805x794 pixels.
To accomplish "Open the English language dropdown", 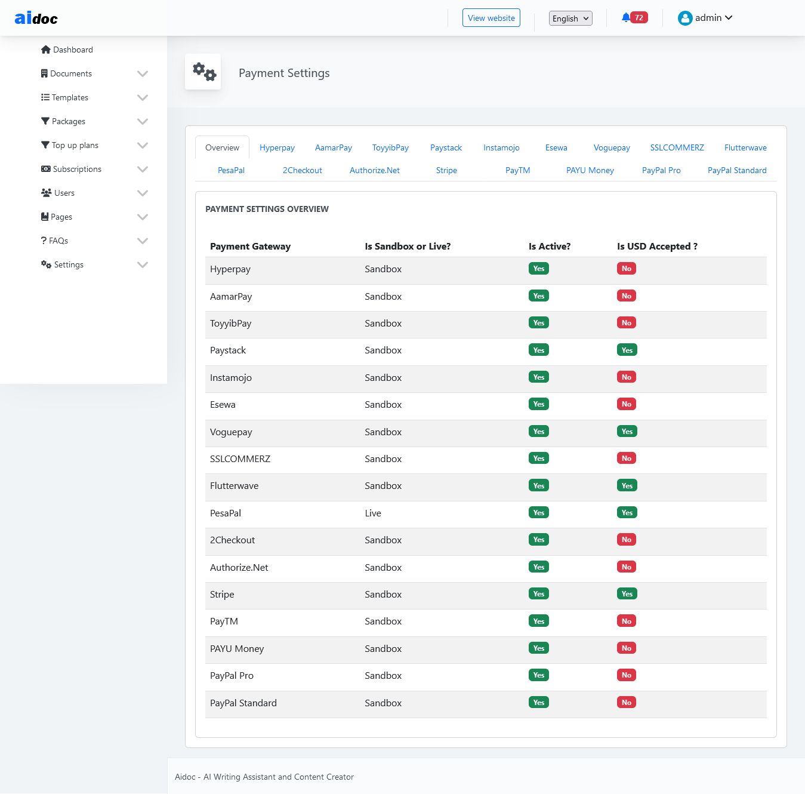I will (570, 19).
